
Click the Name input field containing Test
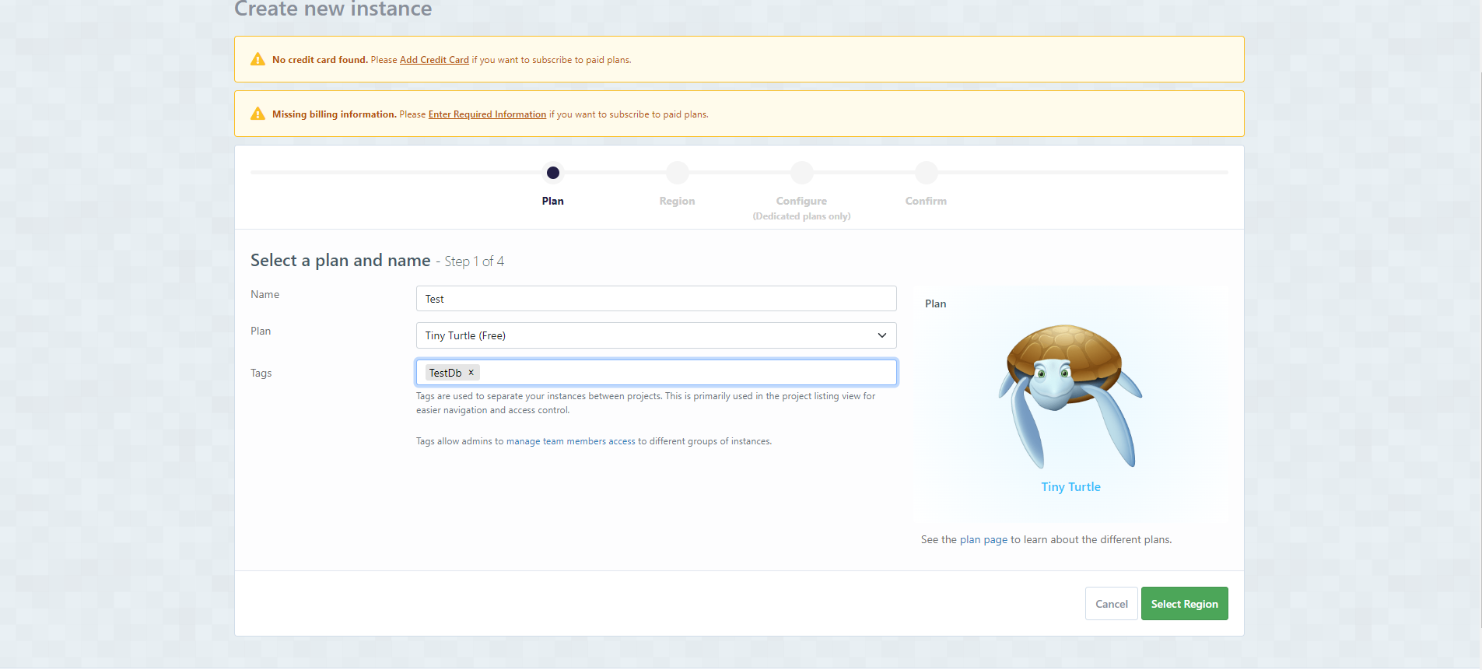pos(657,299)
